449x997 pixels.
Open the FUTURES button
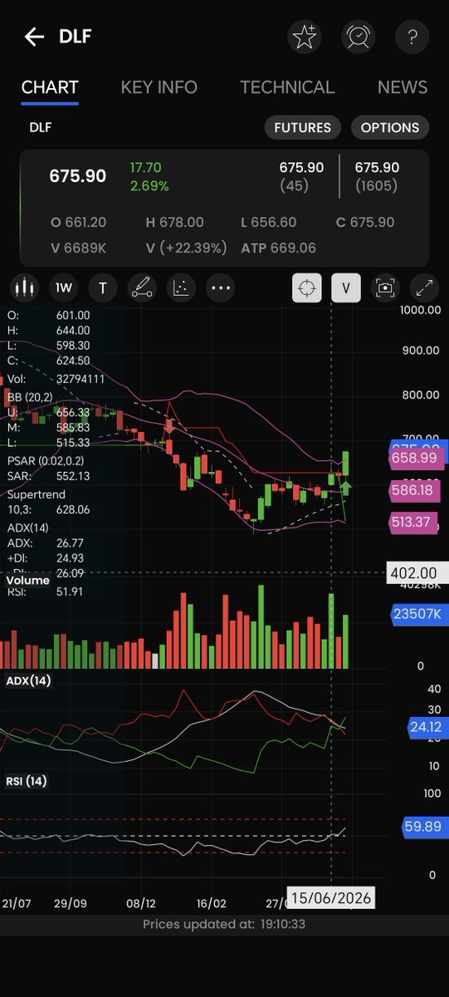click(x=303, y=127)
